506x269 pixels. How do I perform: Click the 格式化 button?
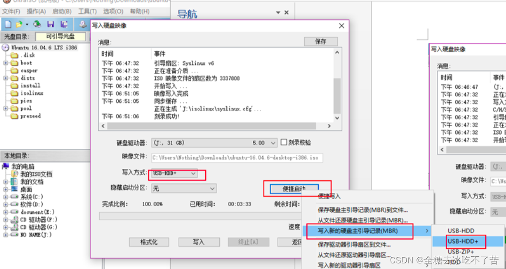click(x=149, y=242)
